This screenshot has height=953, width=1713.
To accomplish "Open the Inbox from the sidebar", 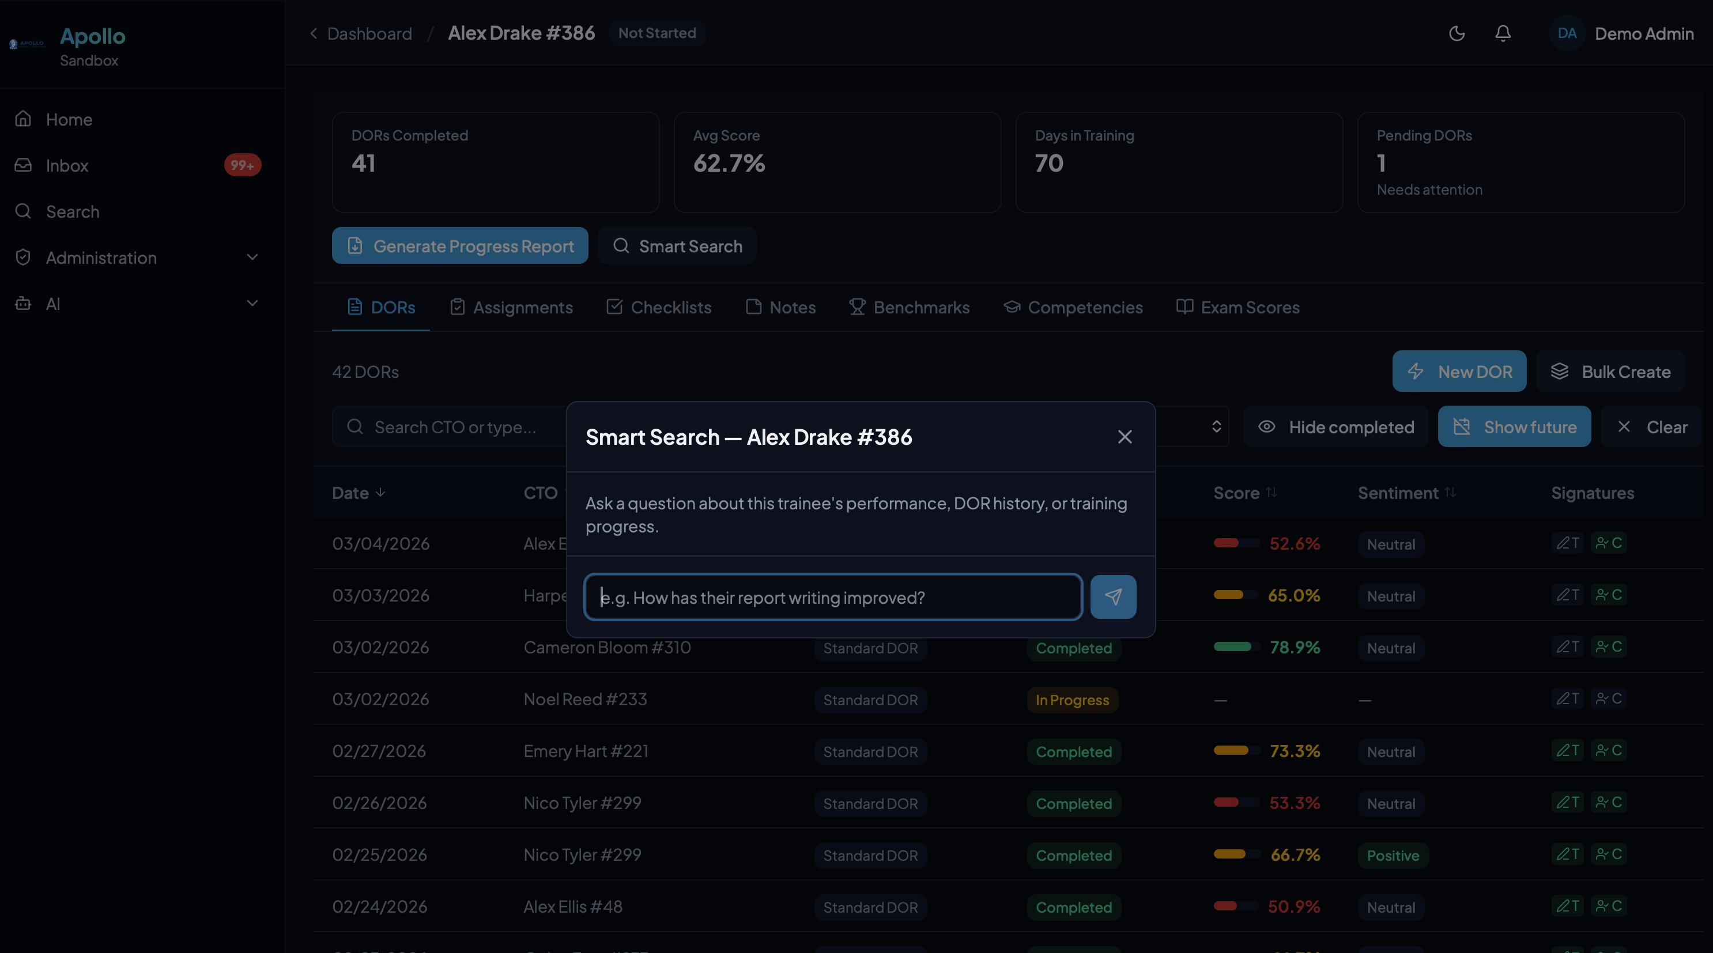I will click(x=66, y=165).
